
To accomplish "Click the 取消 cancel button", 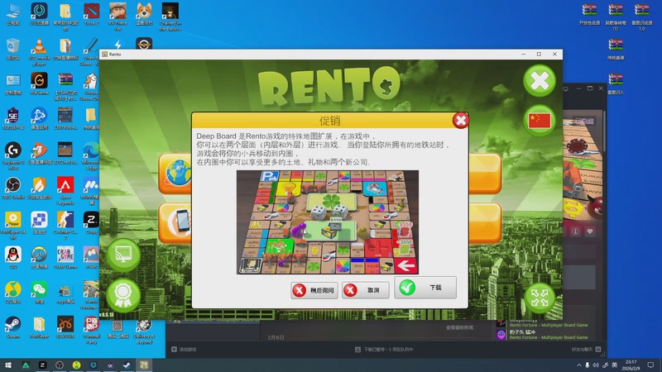I will pos(365,290).
